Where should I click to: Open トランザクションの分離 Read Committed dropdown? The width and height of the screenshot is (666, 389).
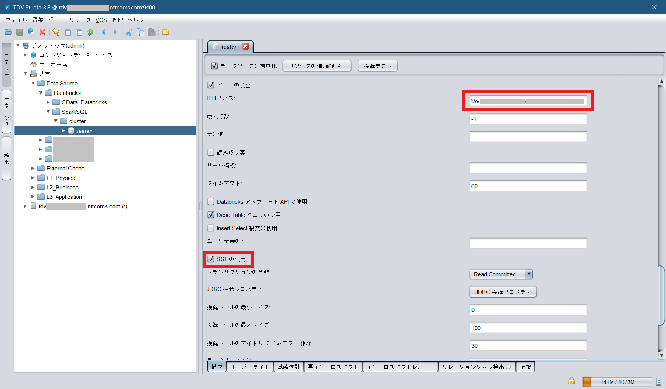point(501,274)
